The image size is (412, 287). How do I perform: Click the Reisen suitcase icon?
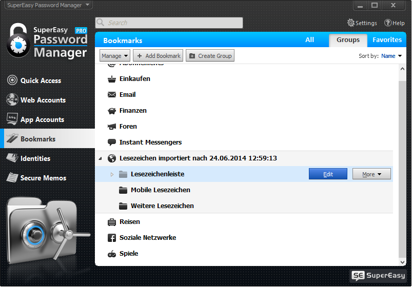click(112, 222)
